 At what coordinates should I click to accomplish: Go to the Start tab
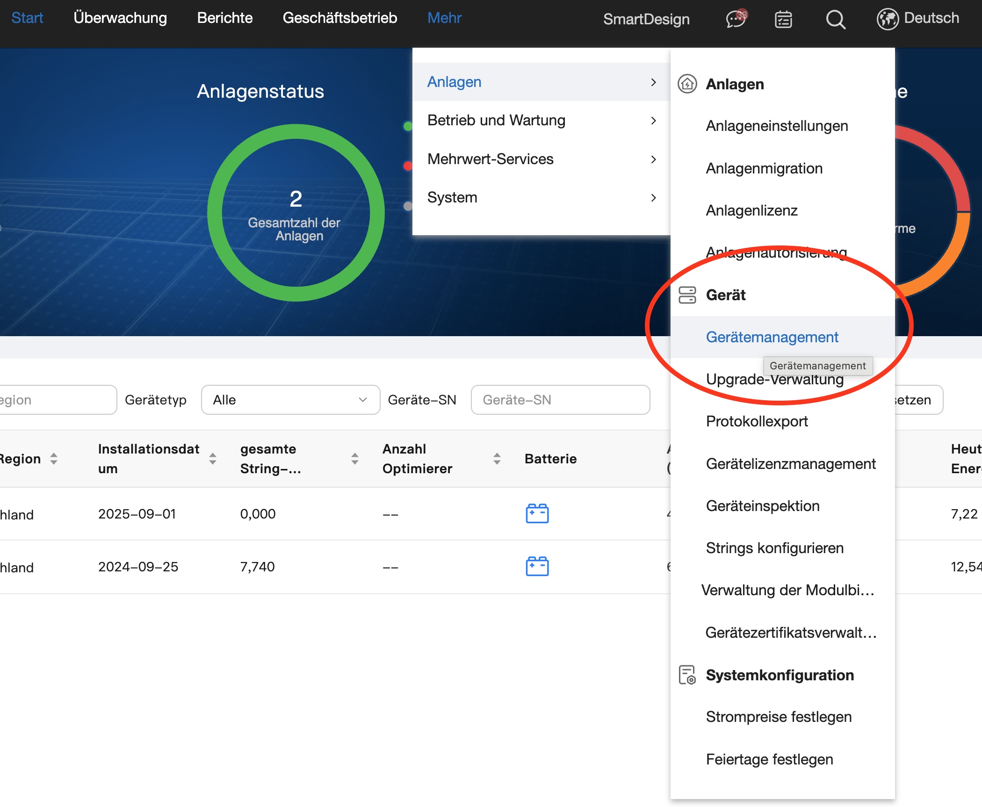[x=27, y=18]
